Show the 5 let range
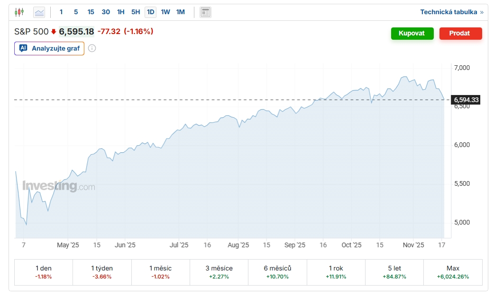This screenshot has width=494, height=296. (394, 272)
